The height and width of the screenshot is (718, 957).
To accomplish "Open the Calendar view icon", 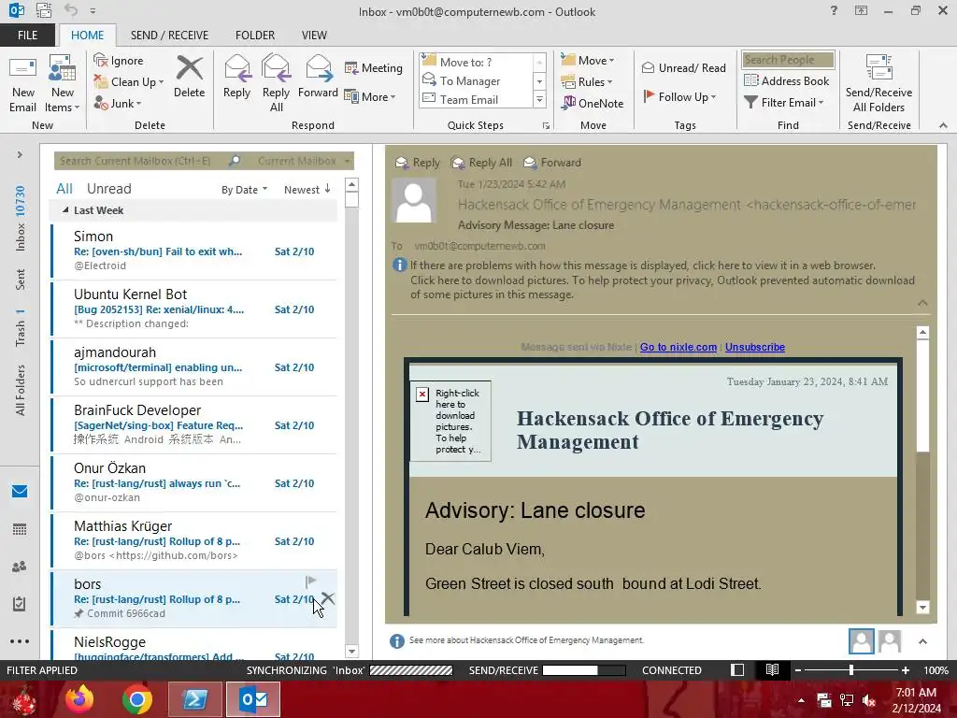I will [20, 529].
